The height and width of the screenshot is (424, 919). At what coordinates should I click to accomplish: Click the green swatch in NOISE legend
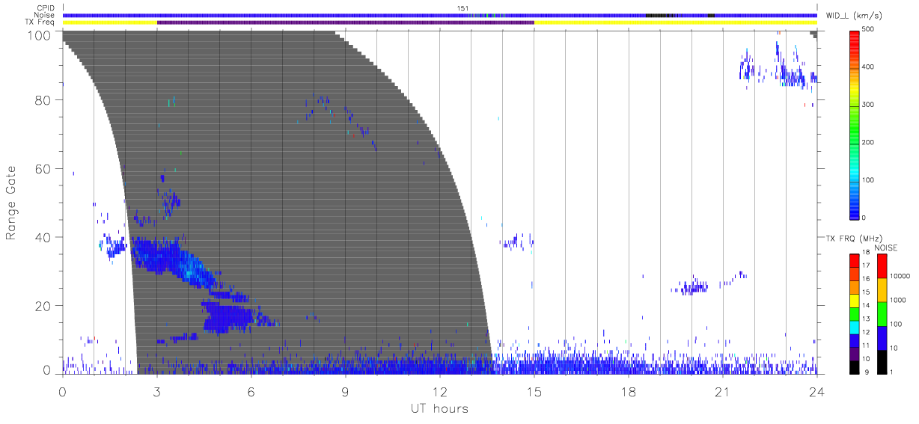tap(882, 314)
